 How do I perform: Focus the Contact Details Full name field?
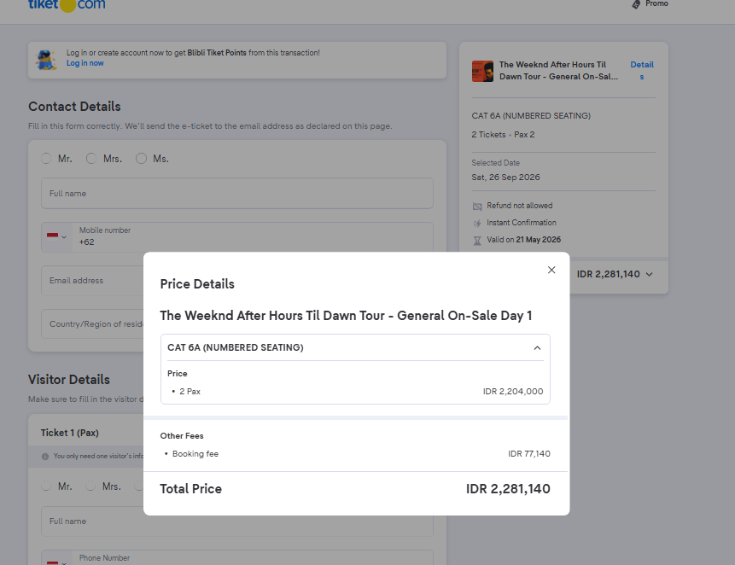point(237,194)
